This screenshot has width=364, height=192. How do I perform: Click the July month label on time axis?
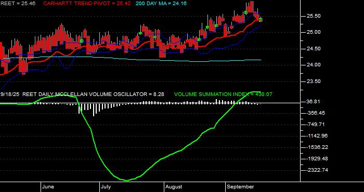(x=106, y=187)
